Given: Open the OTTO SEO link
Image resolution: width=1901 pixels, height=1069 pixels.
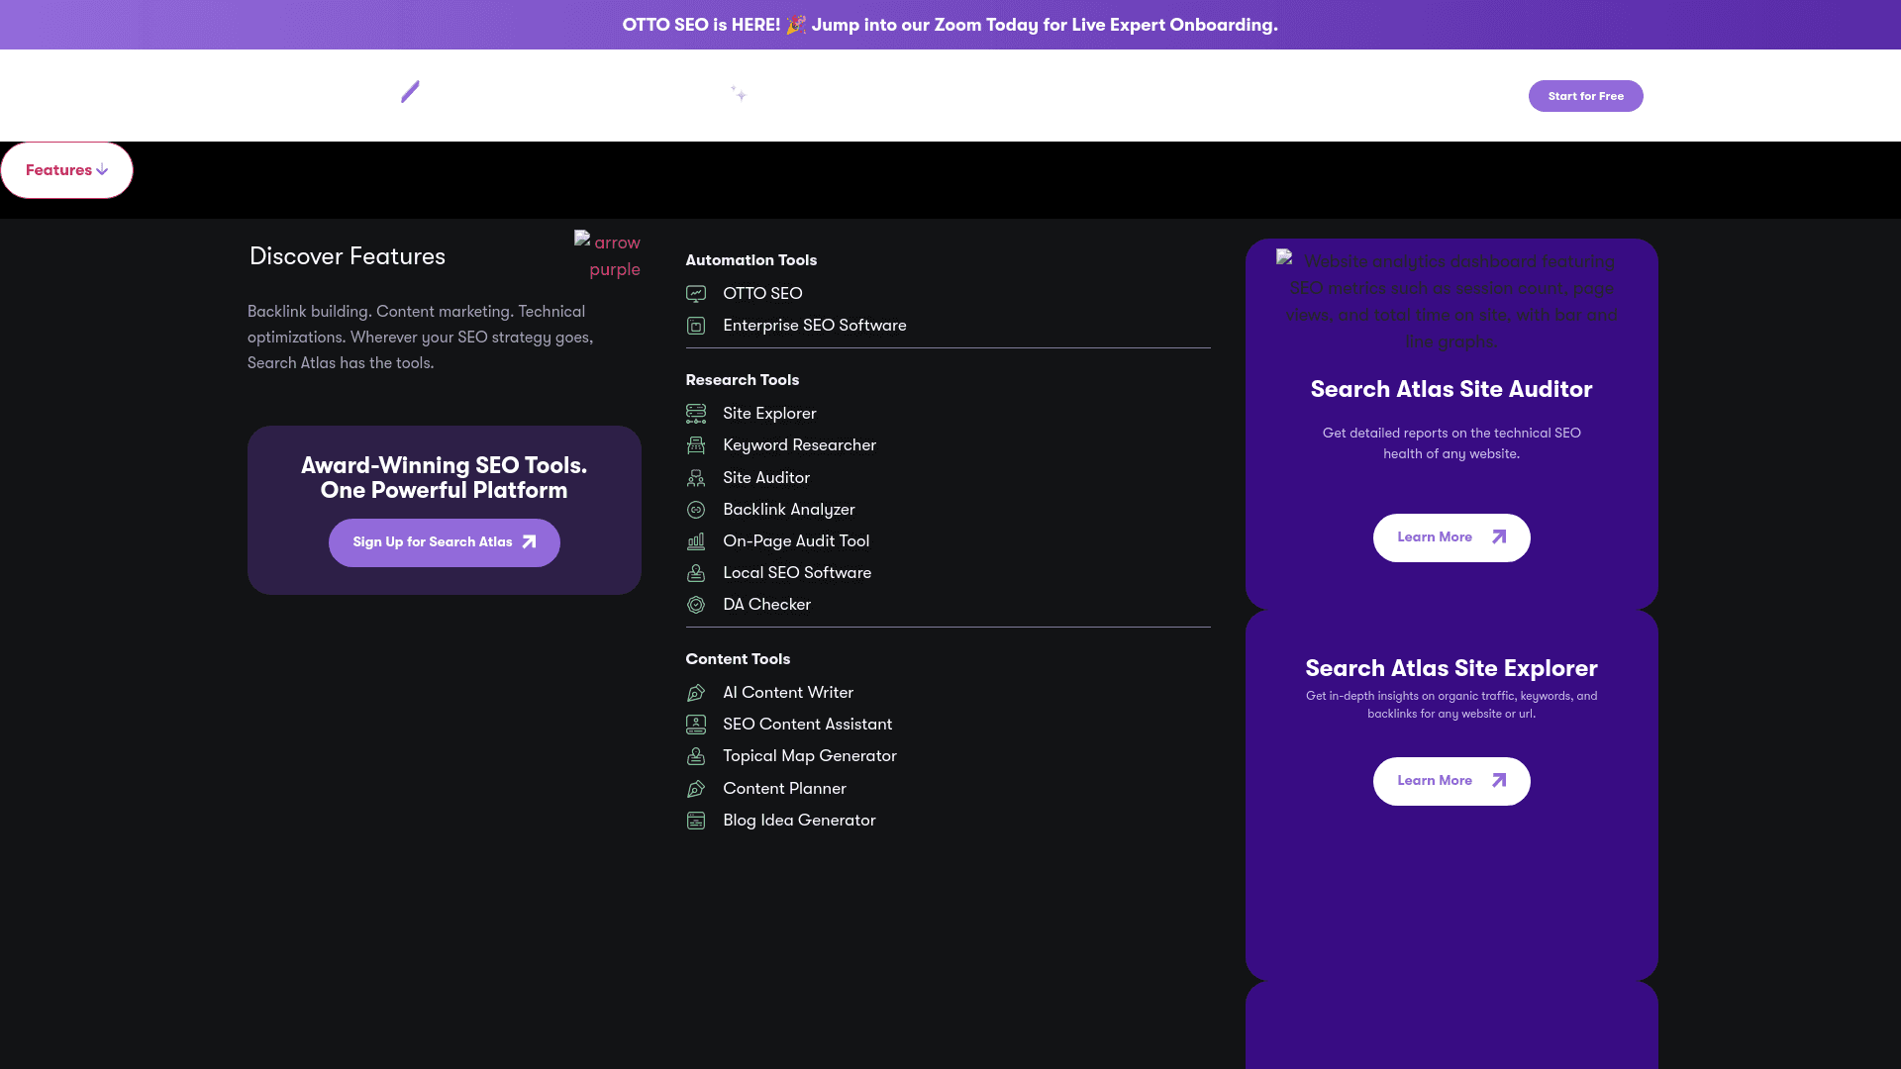Looking at the screenshot, I should coord(762,294).
